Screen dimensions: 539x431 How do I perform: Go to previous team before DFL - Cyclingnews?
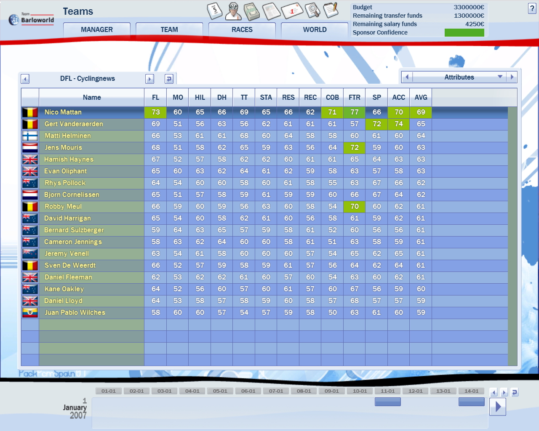pos(25,79)
